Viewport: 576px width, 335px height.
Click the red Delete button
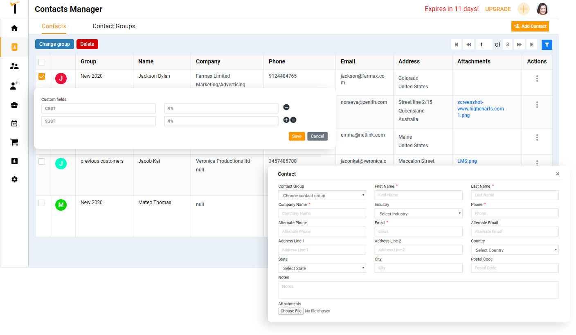point(87,44)
